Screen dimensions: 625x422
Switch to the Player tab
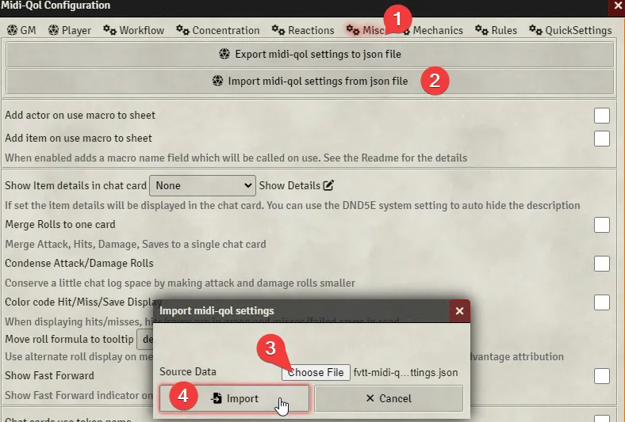(70, 30)
